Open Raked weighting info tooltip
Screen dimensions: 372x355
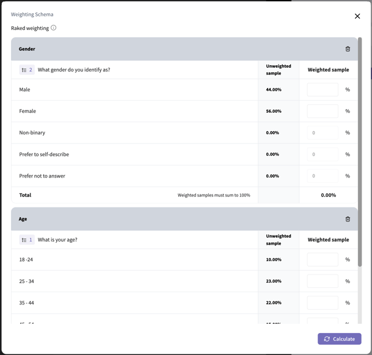pos(54,27)
